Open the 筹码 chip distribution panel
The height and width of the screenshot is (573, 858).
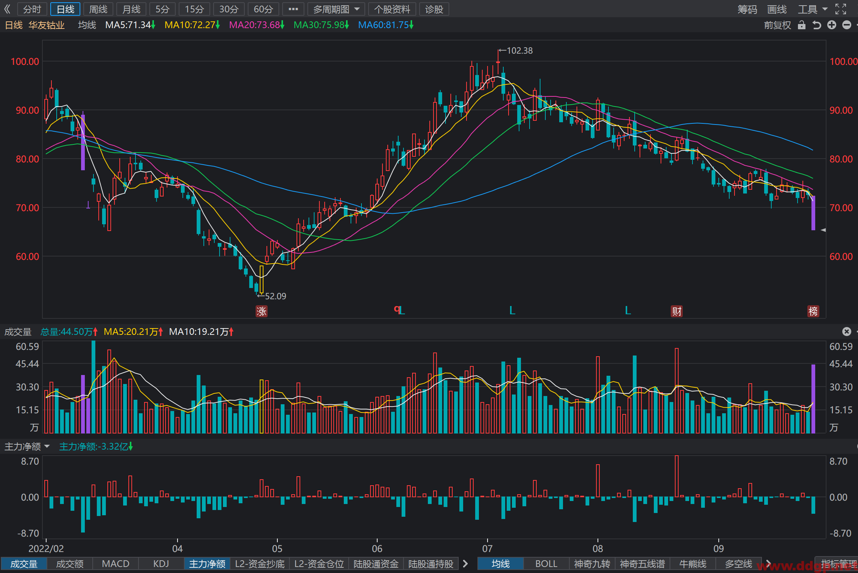(747, 9)
